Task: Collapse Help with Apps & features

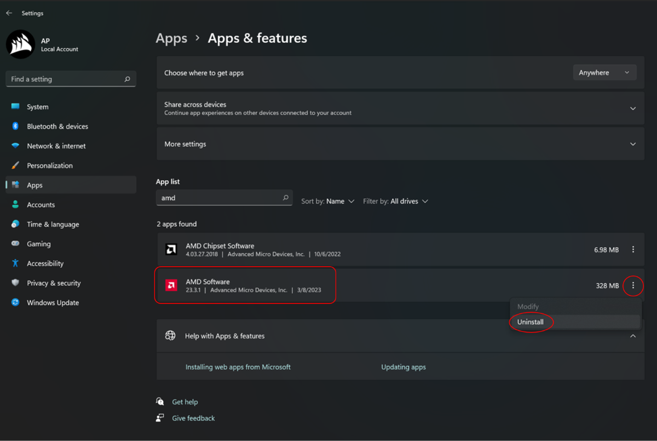Action: [633, 336]
